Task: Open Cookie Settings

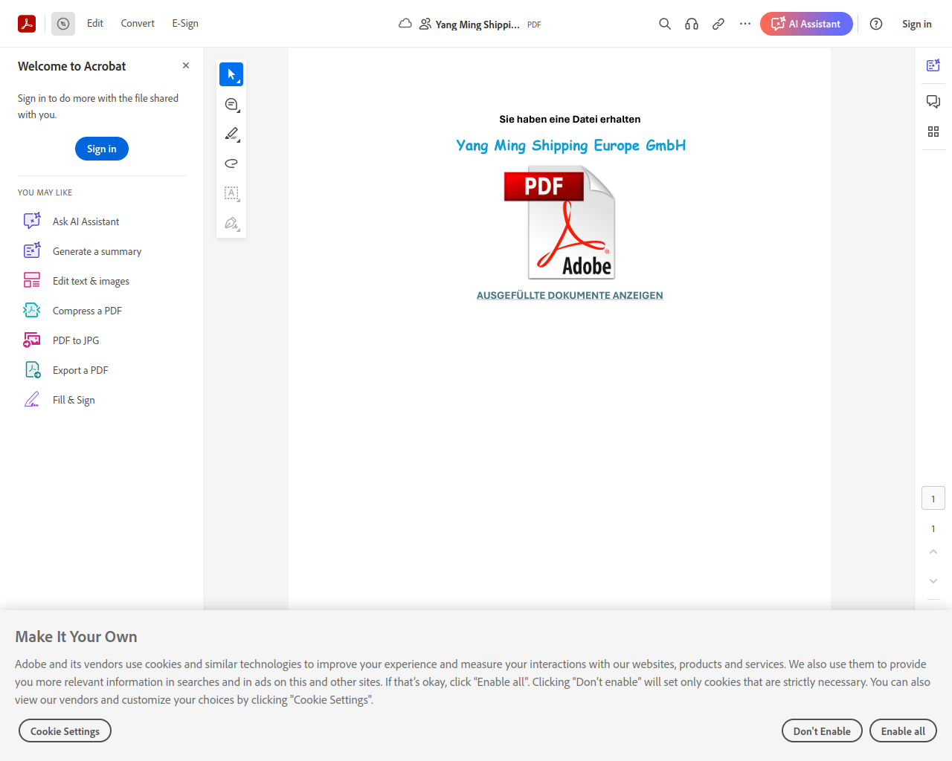Action: point(65,731)
